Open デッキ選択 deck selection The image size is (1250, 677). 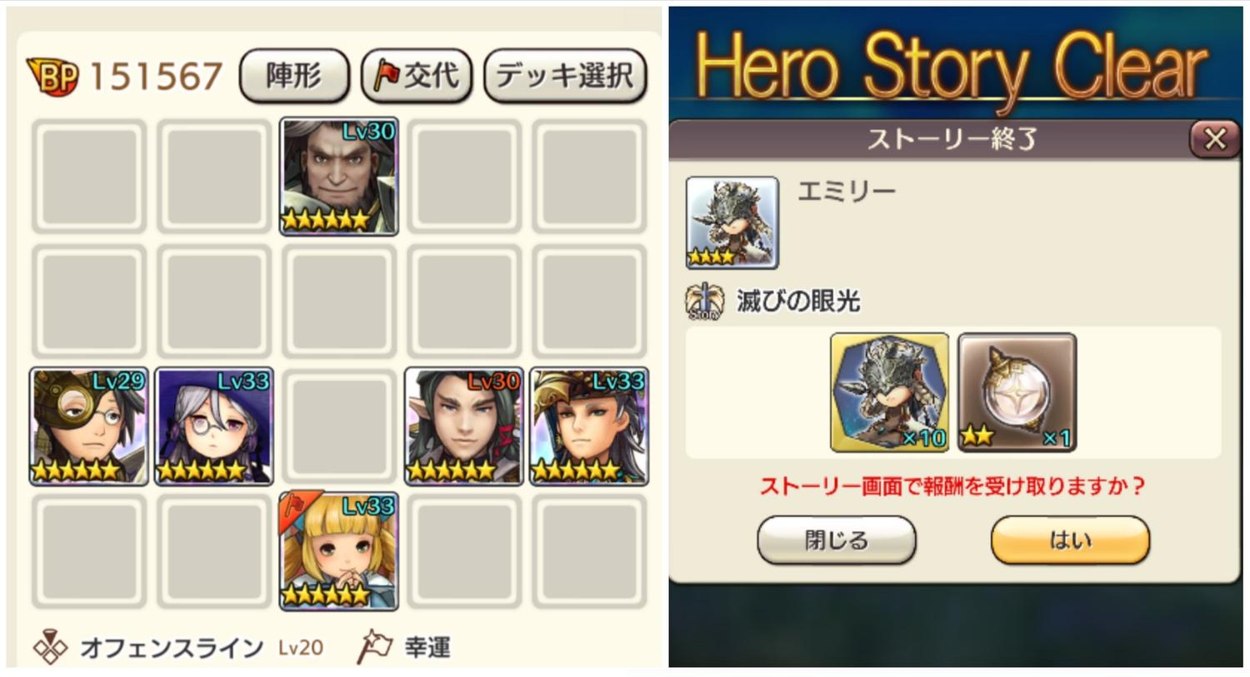pos(565,76)
